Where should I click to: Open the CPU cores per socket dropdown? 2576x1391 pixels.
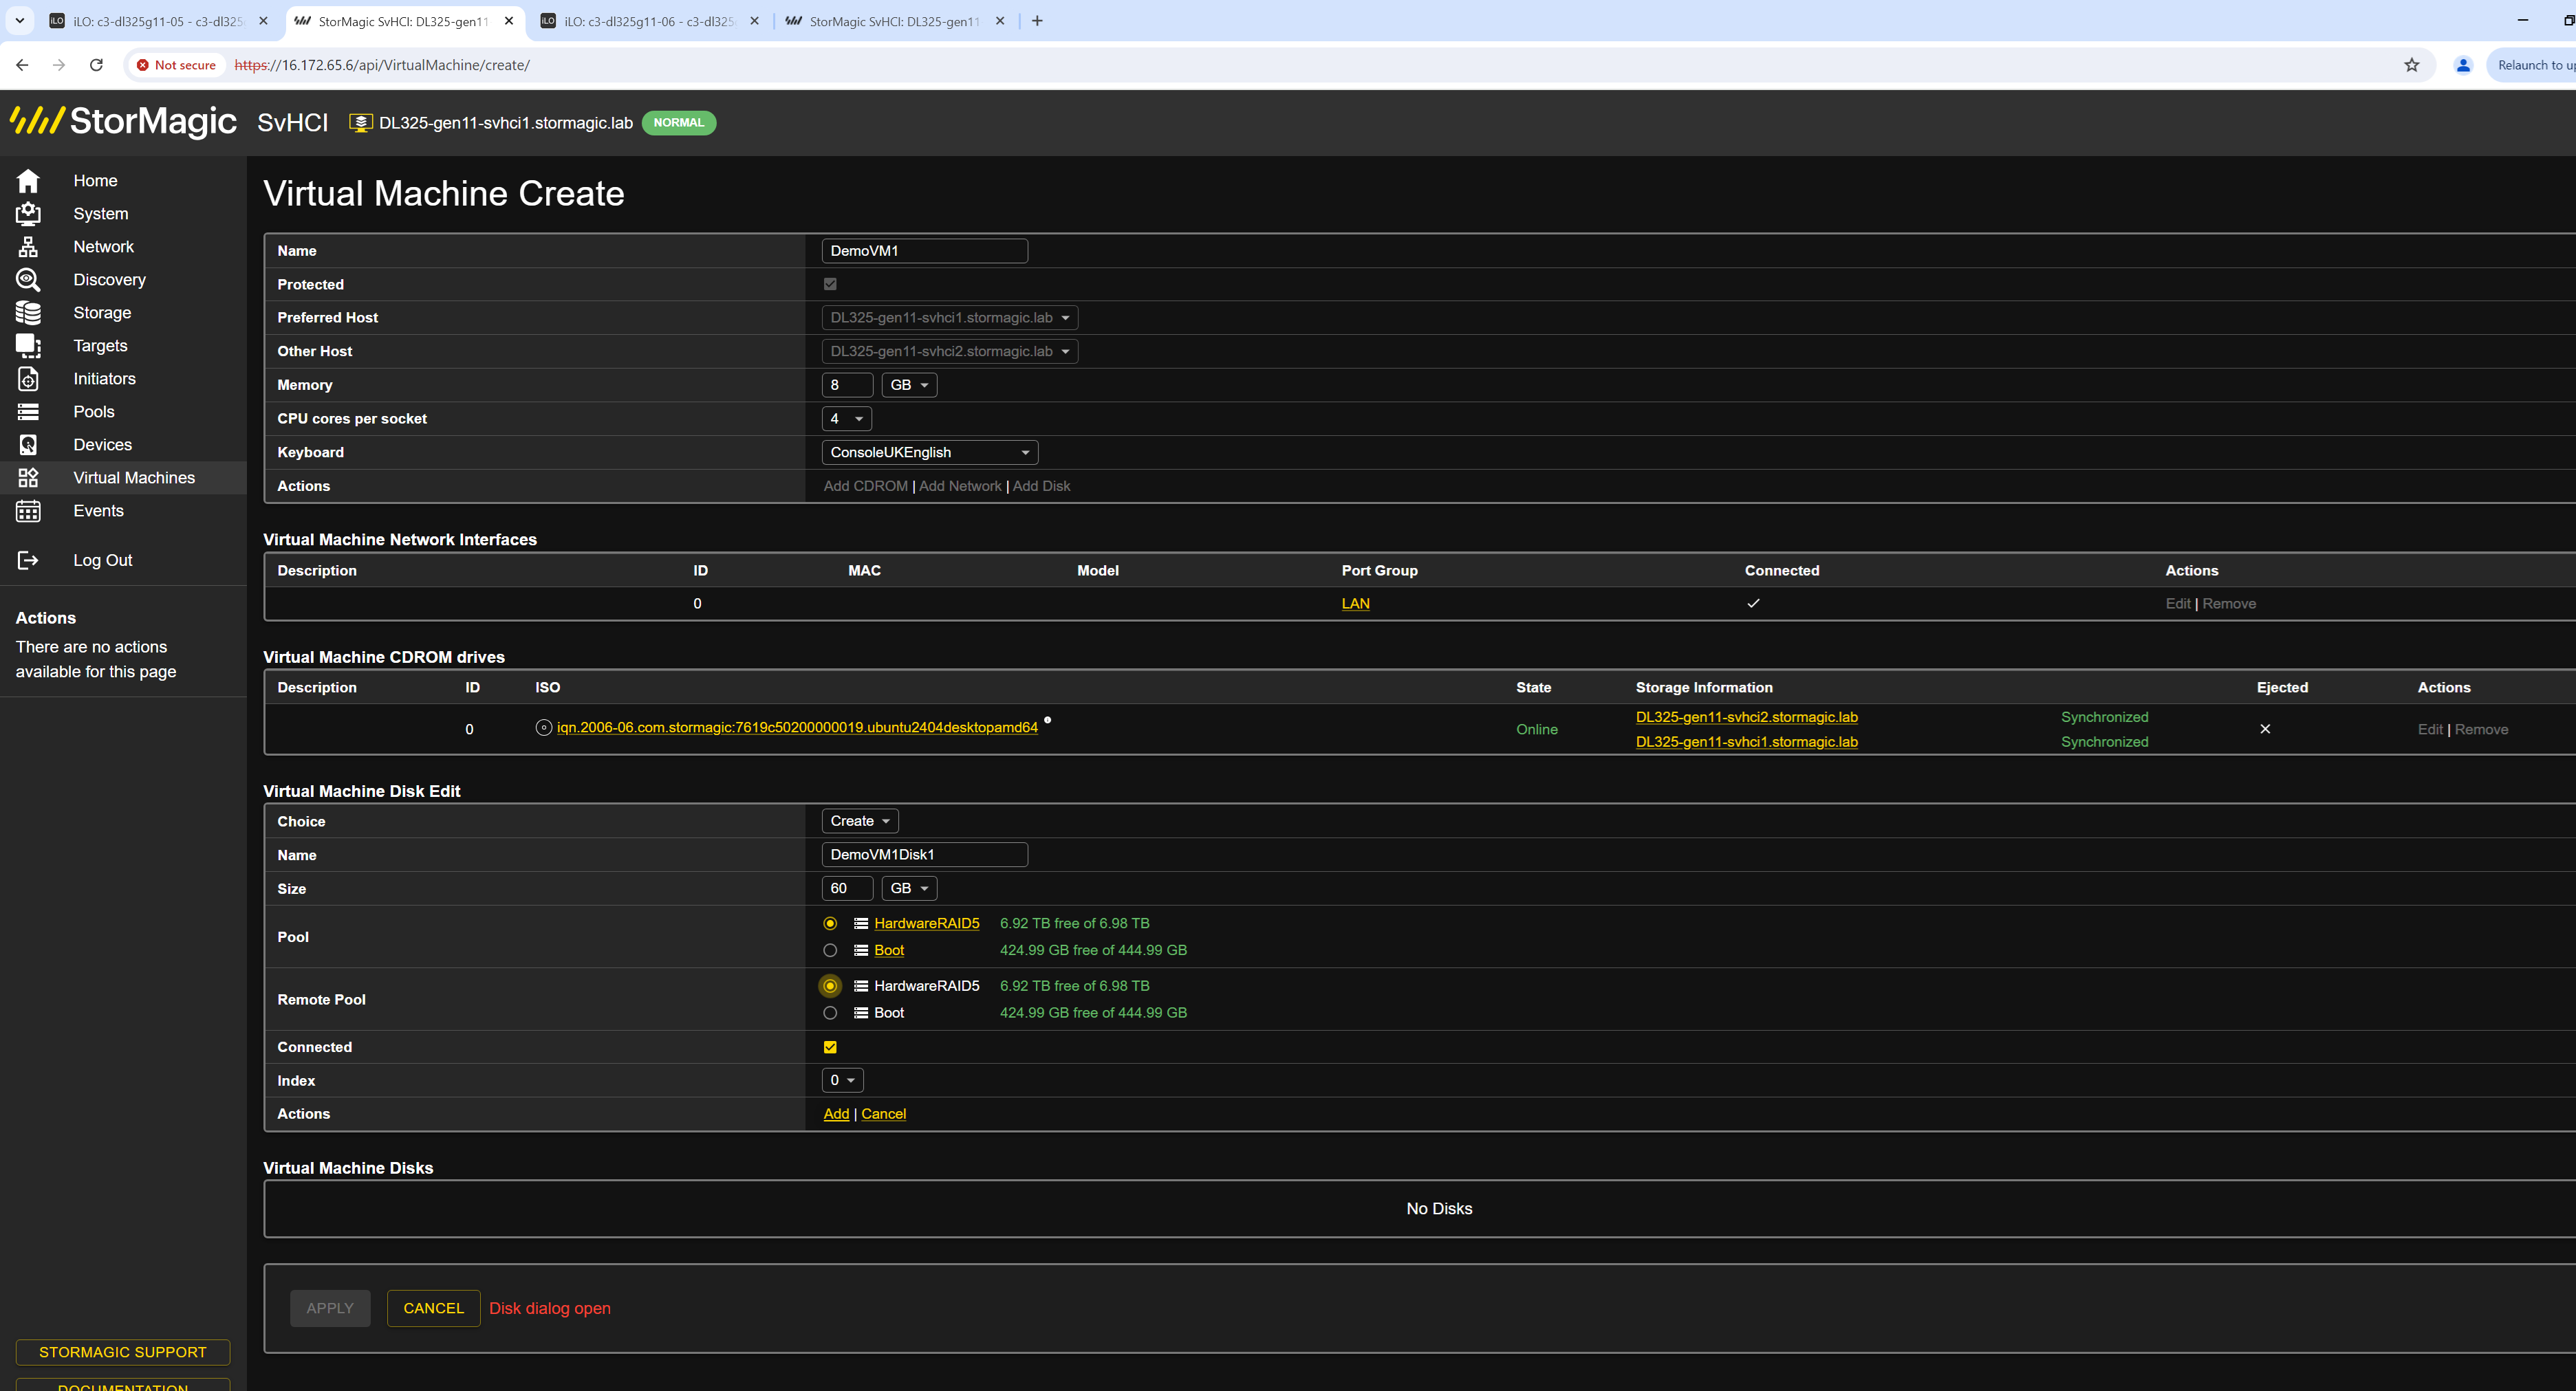pyautogui.click(x=847, y=419)
